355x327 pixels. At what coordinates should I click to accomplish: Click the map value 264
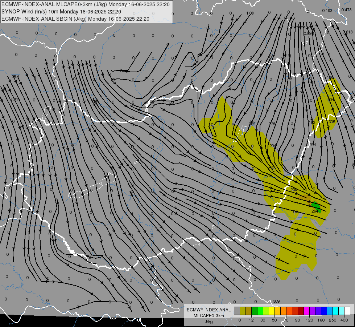coord(315,211)
